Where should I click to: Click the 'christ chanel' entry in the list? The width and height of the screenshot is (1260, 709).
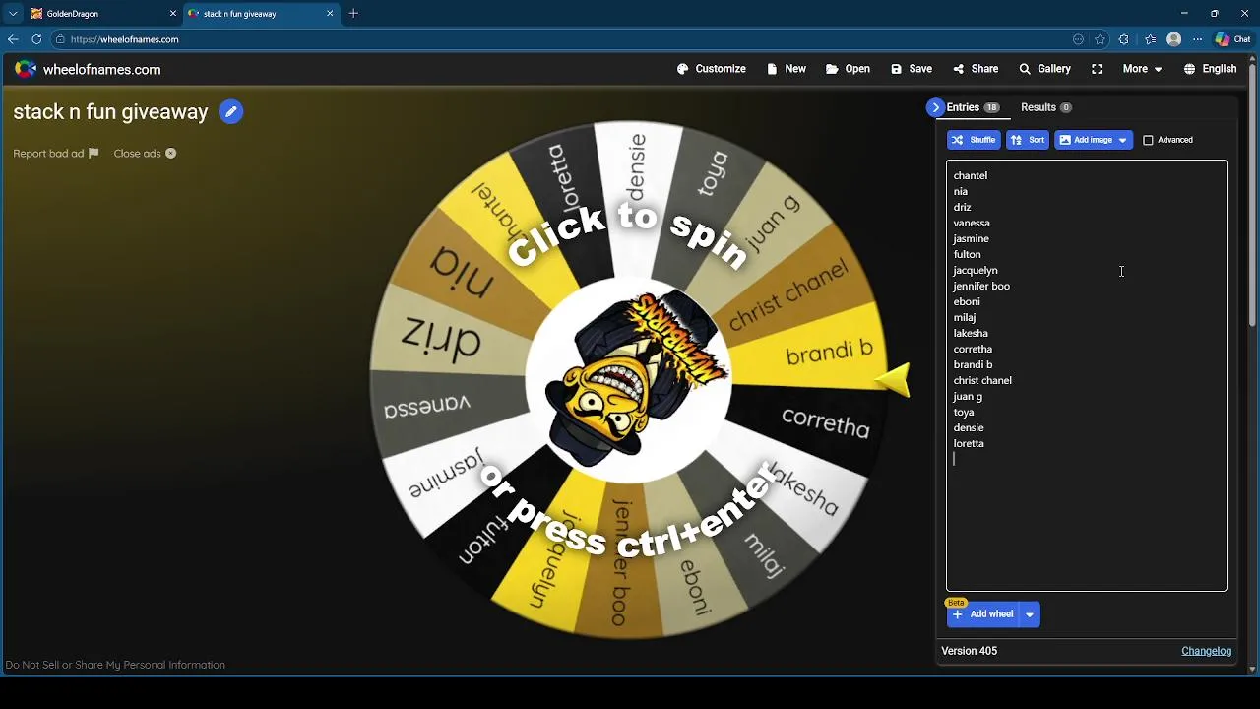pos(981,380)
